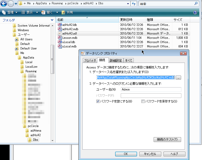Click the Back navigation arrow button
This screenshot has width=202, height=160.
[x=4, y=4]
